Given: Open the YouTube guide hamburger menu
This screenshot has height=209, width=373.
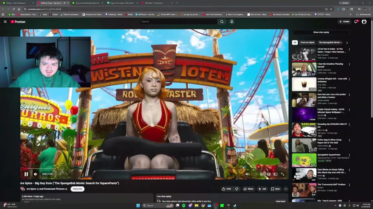Looking at the screenshot, I should click(x=5, y=21).
